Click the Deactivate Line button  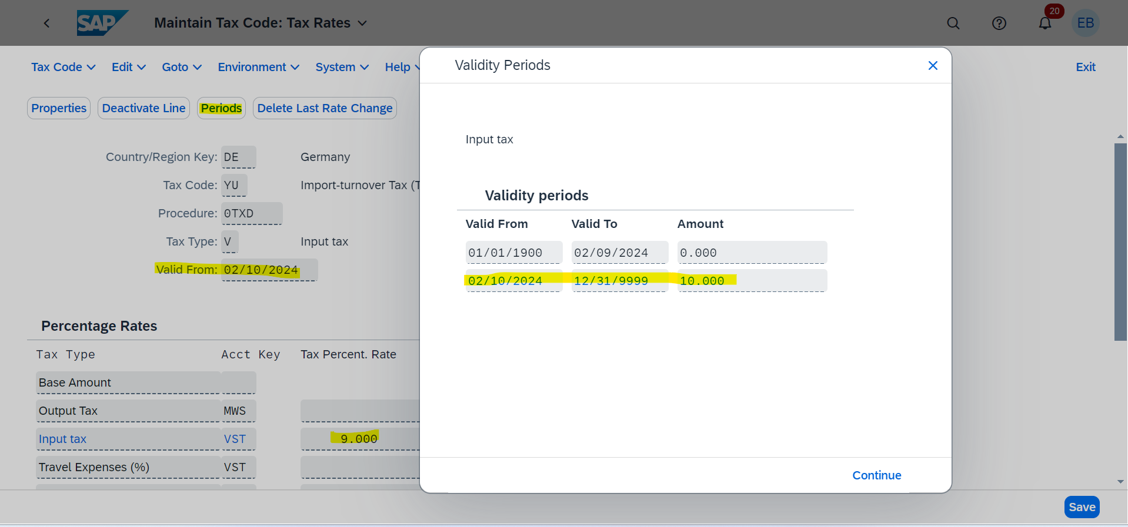[143, 108]
